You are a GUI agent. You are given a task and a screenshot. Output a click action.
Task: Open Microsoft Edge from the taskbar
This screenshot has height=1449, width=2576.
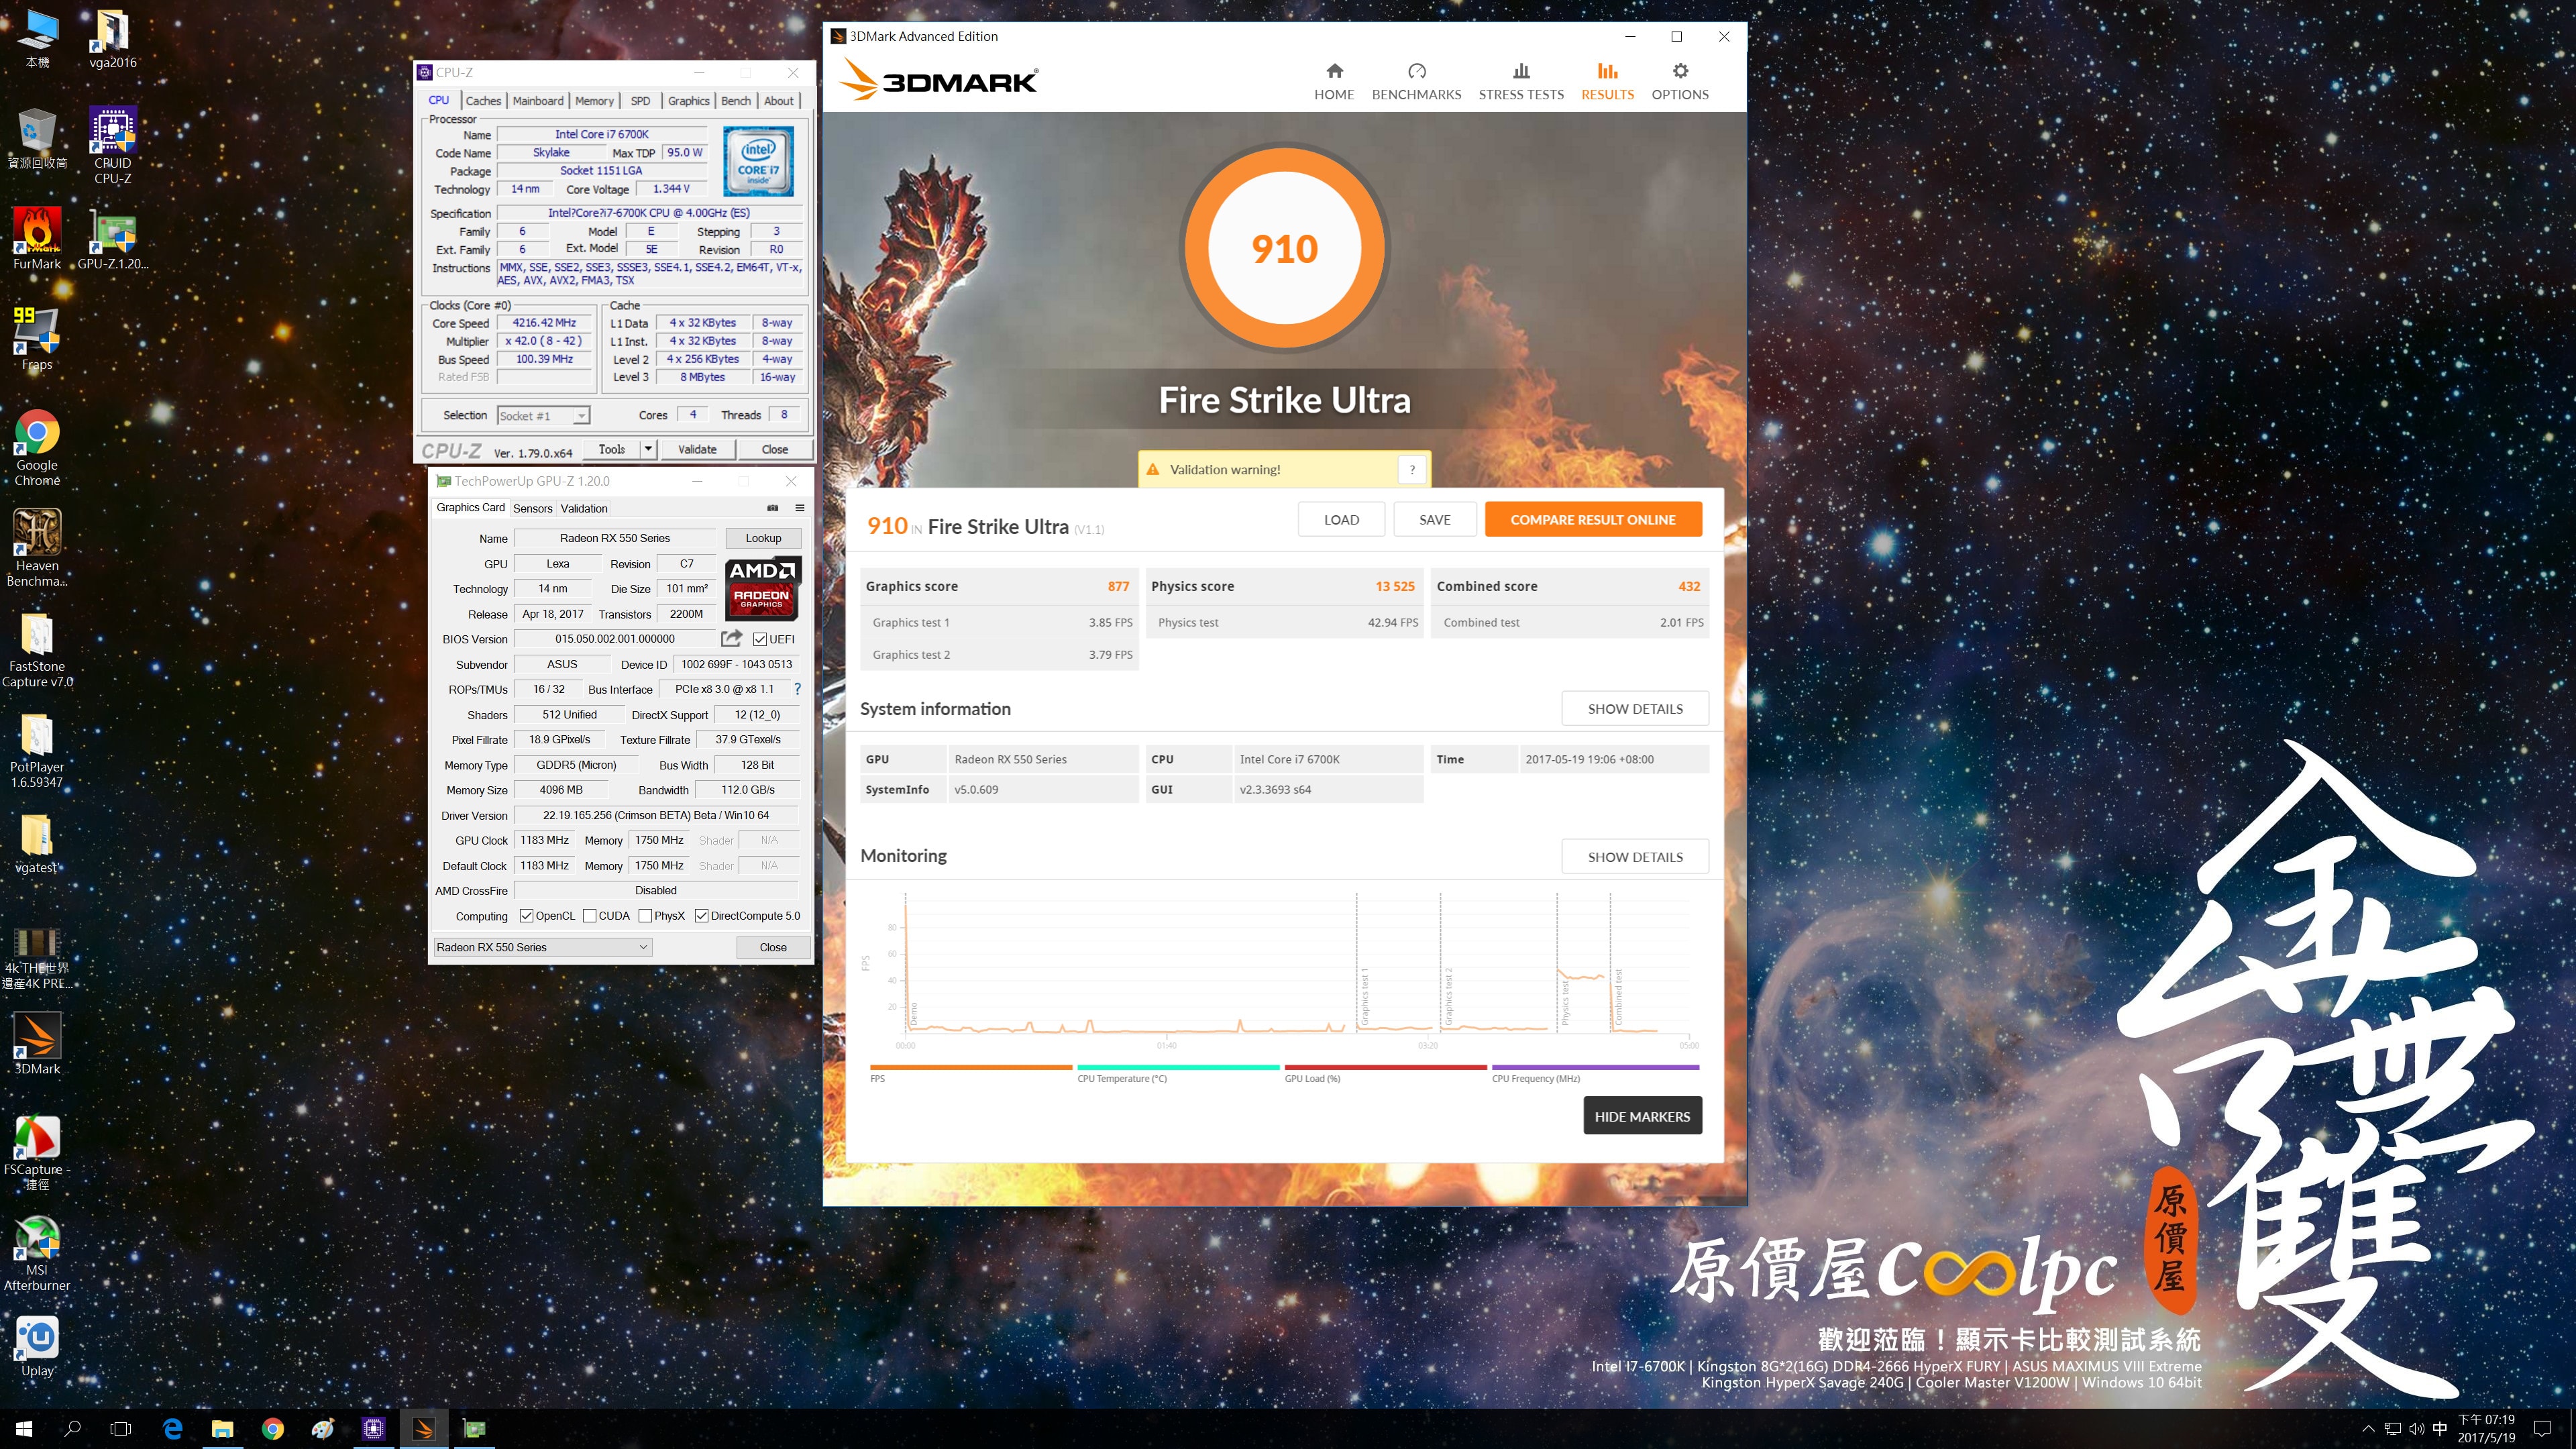click(172, 1429)
